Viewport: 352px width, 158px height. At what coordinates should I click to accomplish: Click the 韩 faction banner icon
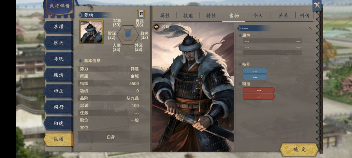(141, 14)
